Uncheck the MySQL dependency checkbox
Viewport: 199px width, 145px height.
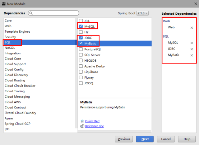click(x=81, y=27)
